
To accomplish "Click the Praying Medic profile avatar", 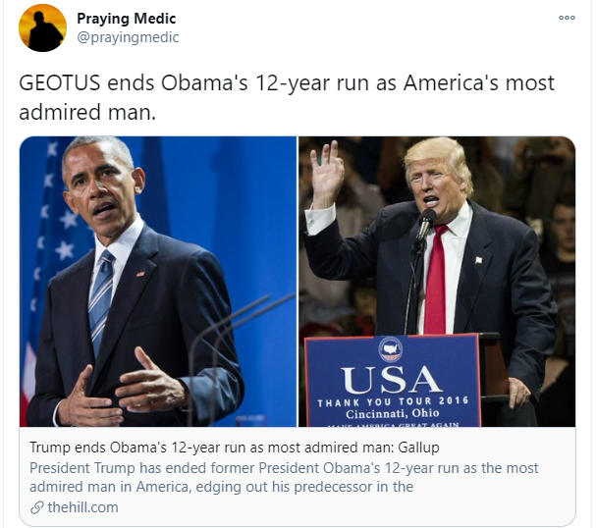I will pos(42,27).
